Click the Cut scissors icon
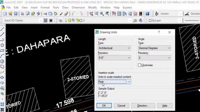Viewport: 200px width, 112px height. (x=45, y=14)
